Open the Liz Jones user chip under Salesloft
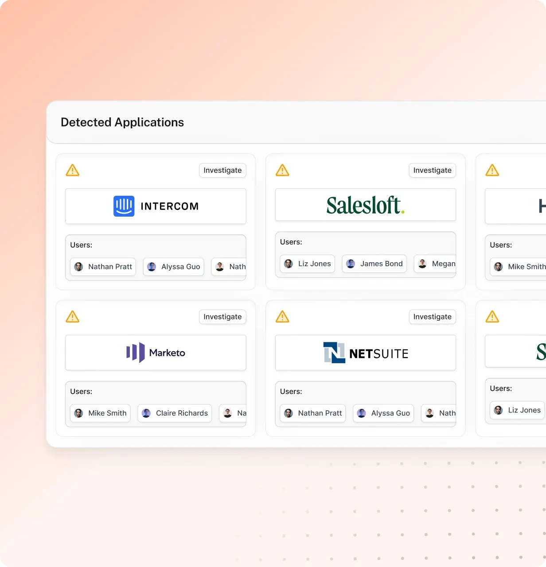Viewport: 546px width, 567px height. 308,264
